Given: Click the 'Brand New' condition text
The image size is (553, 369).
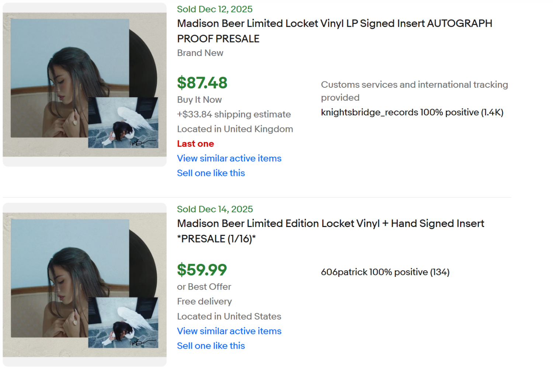Looking at the screenshot, I should pos(200,53).
